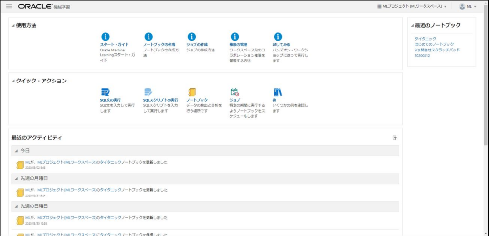489x236 pixels.
Task: Collapse the 先週の月曜日 activity group
Action: [x=16, y=178]
